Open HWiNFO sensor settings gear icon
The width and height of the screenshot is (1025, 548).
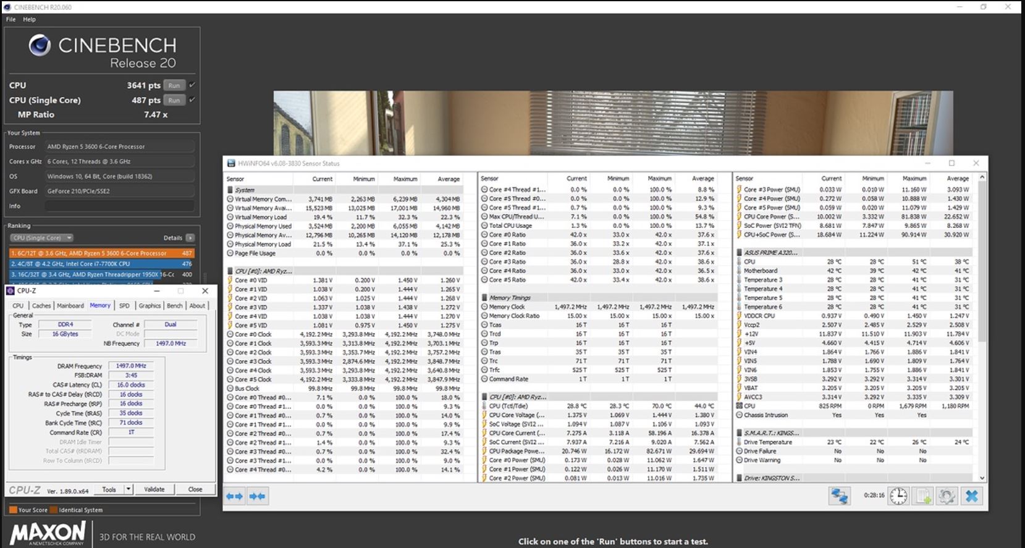click(x=947, y=496)
